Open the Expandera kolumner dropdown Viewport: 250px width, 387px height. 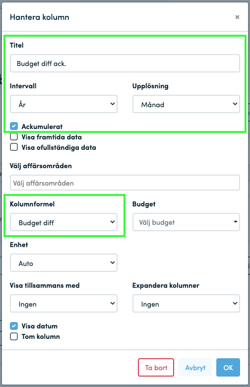[x=186, y=304]
